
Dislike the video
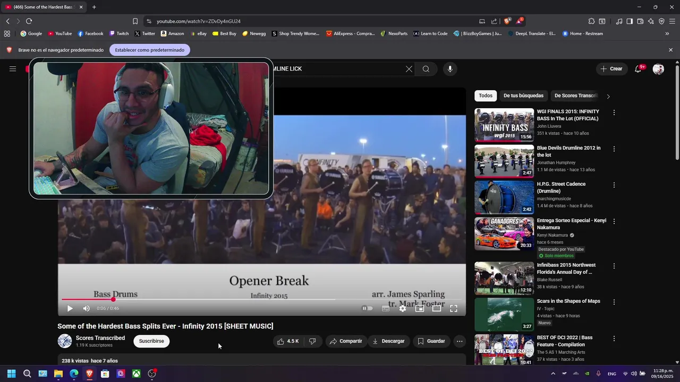coord(312,341)
